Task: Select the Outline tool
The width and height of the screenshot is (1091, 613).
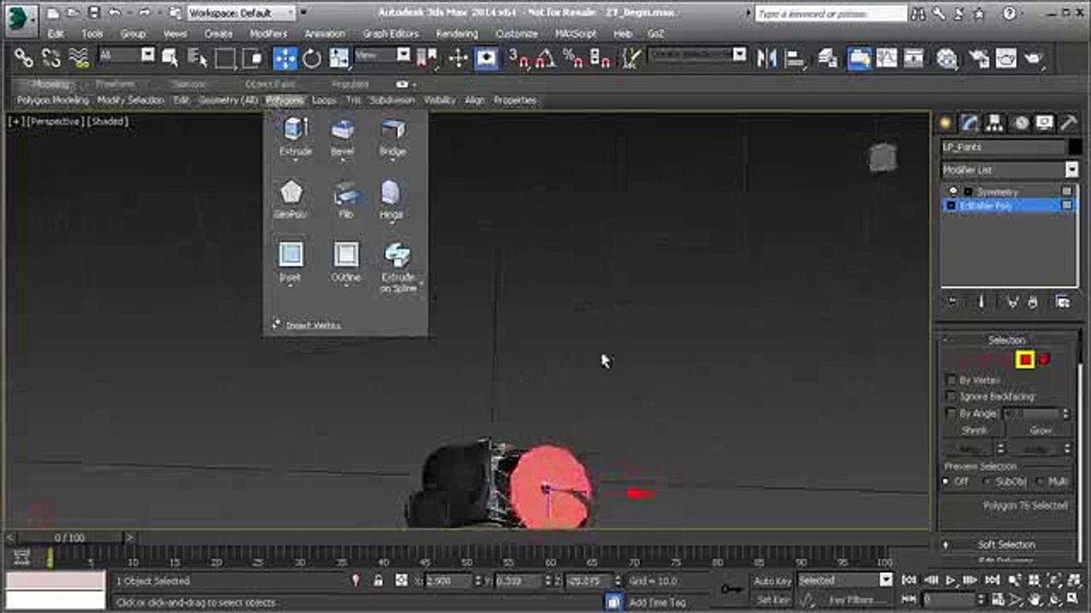Action: [346, 262]
